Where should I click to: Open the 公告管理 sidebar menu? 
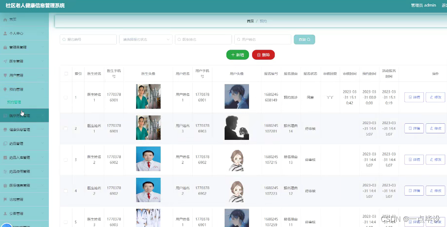tap(24, 213)
